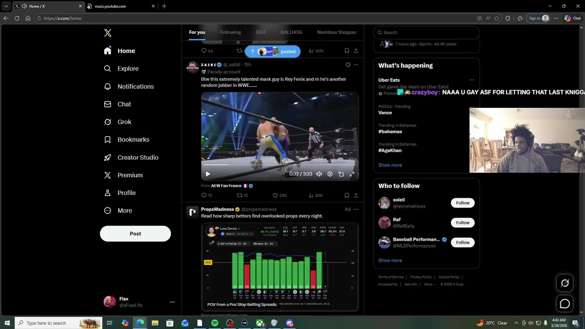585x329 pixels.
Task: Expand the More item in sidebar
Action: click(118, 211)
